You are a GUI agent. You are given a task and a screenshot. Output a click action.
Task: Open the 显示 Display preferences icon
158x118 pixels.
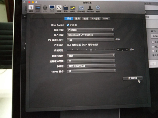[x=52, y=9]
